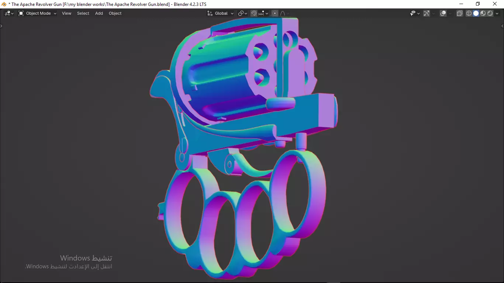504x283 pixels.
Task: Open Global transform orientation dropdown
Action: click(x=220, y=13)
